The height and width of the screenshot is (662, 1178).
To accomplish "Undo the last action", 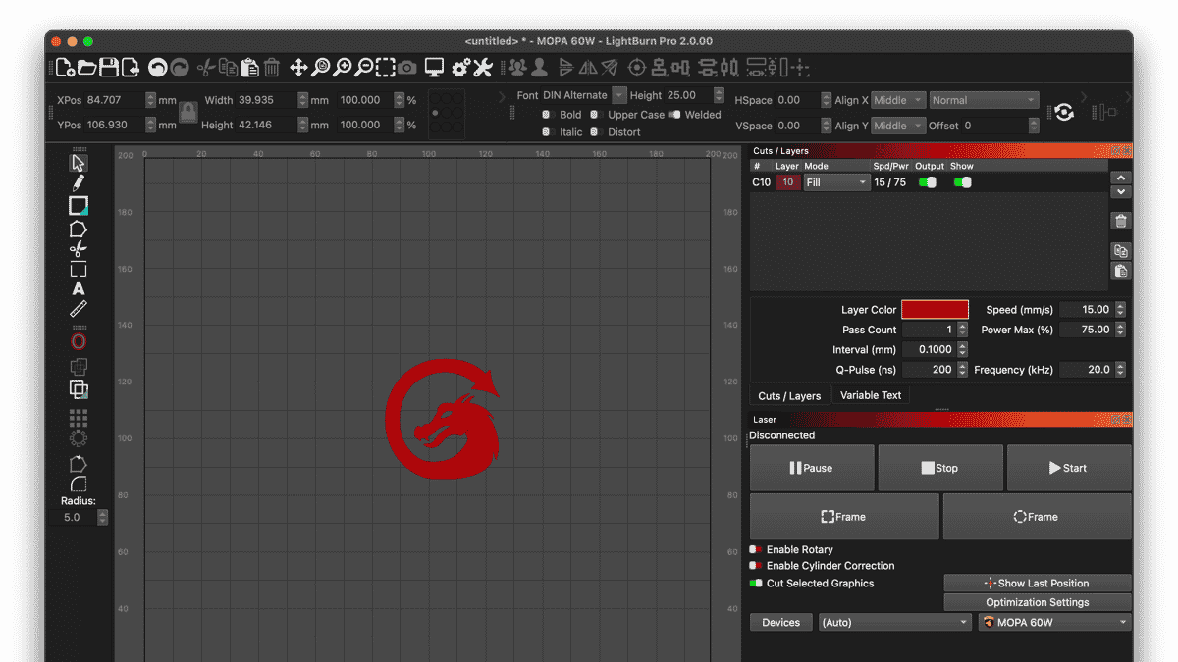I will [x=157, y=68].
